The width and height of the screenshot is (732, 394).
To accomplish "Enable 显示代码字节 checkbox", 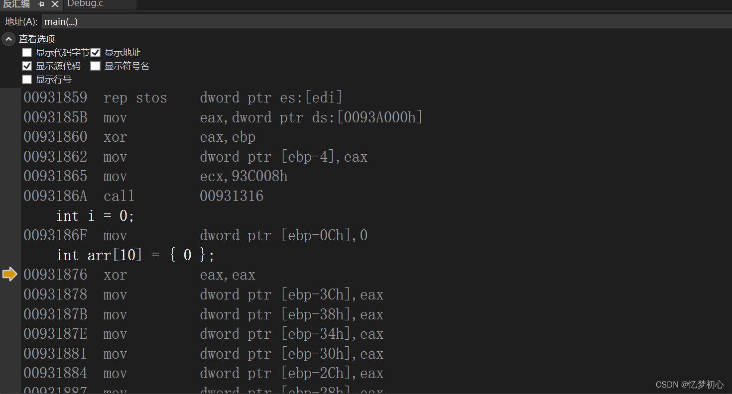I will (x=27, y=53).
